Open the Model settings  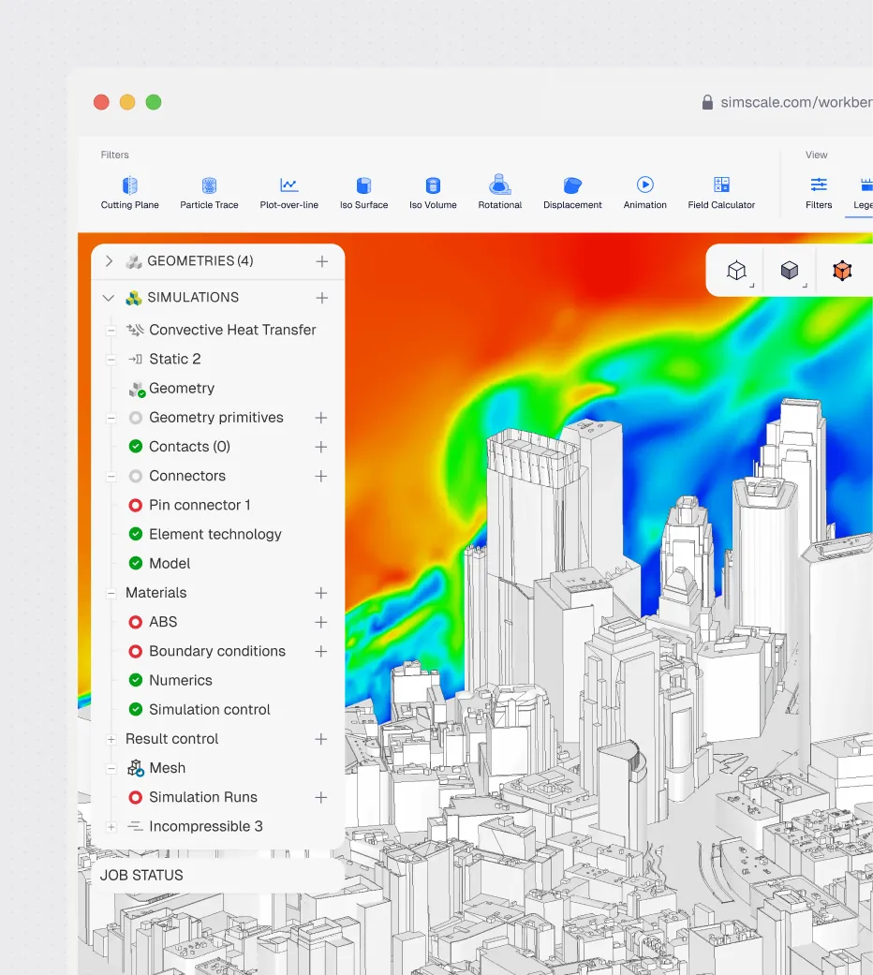click(x=170, y=563)
